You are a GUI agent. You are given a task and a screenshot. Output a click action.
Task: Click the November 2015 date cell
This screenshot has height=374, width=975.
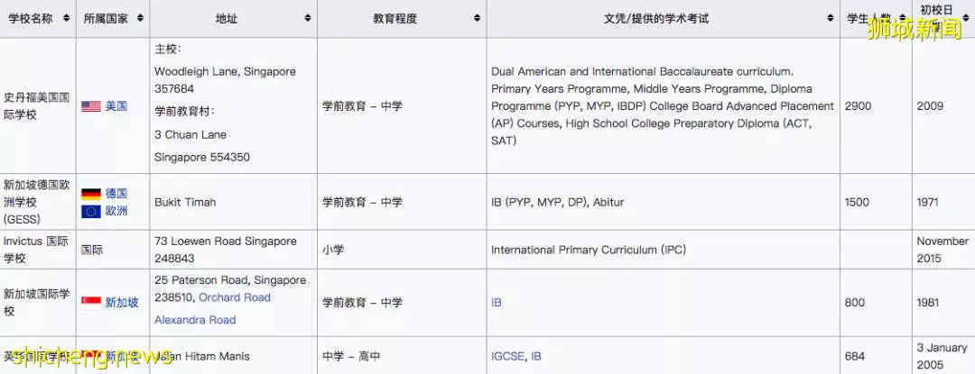pyautogui.click(x=942, y=250)
